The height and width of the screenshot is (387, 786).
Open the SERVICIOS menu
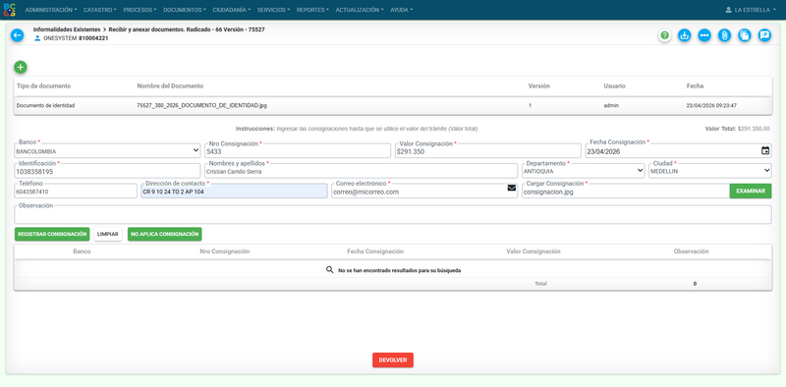pos(274,10)
